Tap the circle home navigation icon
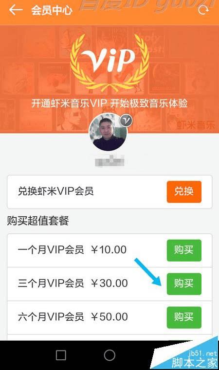The width and height of the screenshot is (219, 370). (x=109, y=355)
